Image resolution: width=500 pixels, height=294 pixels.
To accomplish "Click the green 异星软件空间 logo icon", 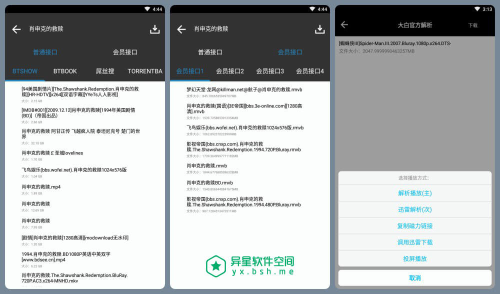I will point(216,266).
